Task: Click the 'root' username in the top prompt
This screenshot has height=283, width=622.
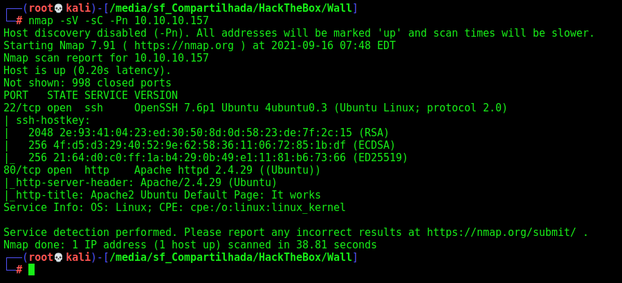Action: pos(41,8)
